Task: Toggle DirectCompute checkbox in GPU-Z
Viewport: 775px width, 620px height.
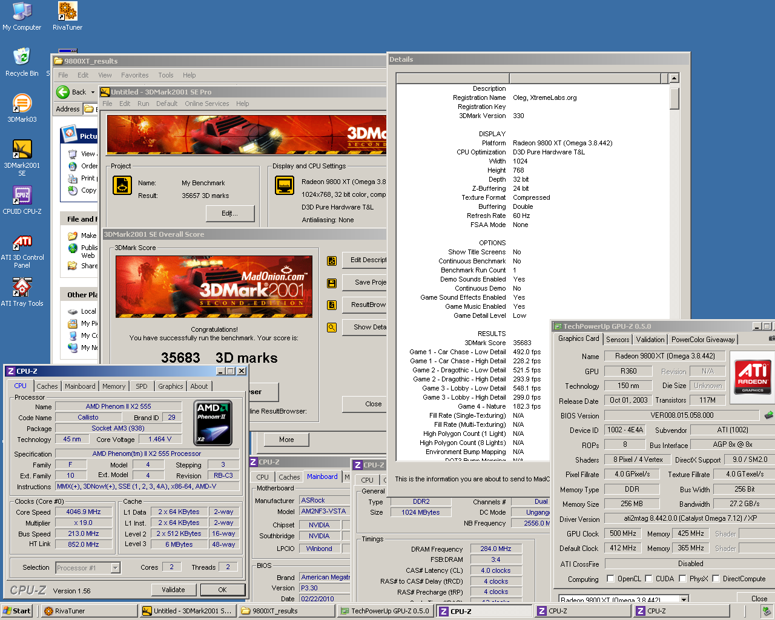Action: coord(716,579)
